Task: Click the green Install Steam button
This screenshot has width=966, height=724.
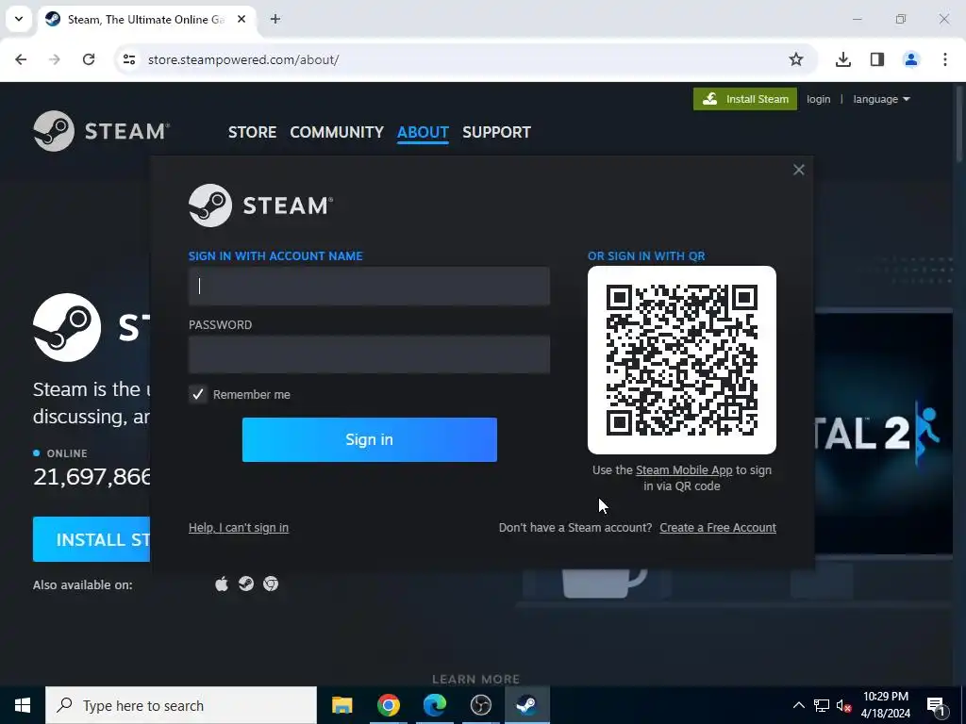Action: pos(745,99)
